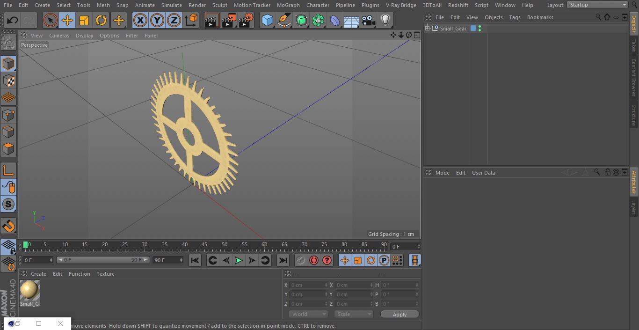Click frame 45 on the timeline
The height and width of the screenshot is (330, 639).
click(204, 245)
